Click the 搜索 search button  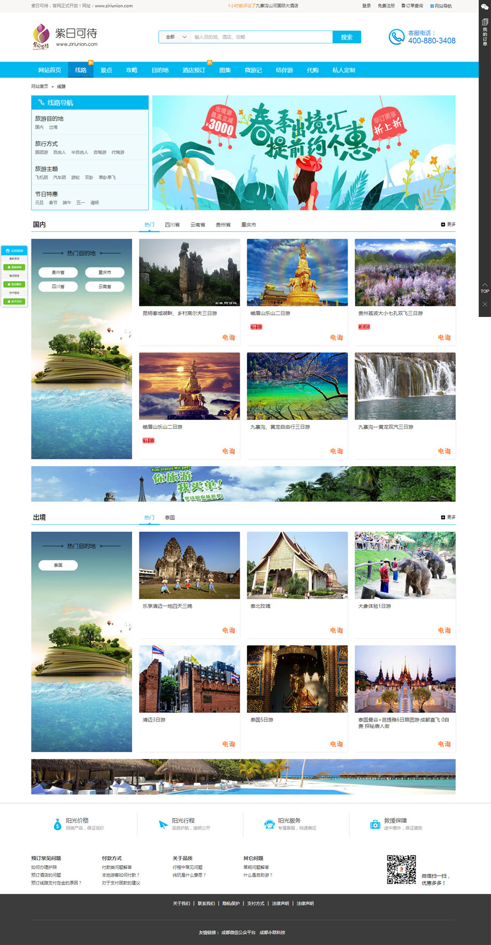[347, 37]
